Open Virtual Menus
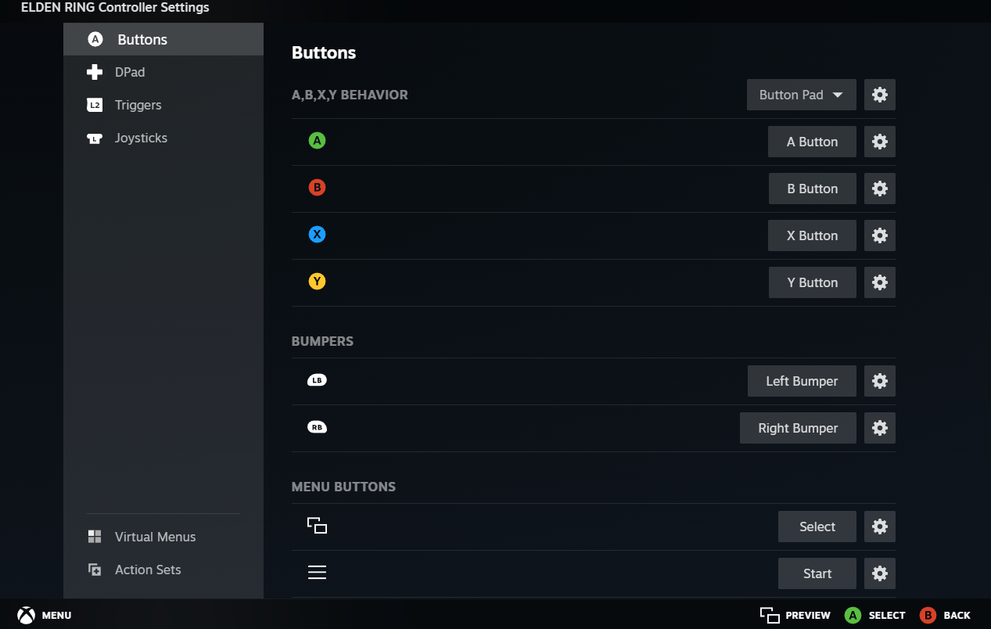Viewport: 991px width, 629px height. (155, 537)
